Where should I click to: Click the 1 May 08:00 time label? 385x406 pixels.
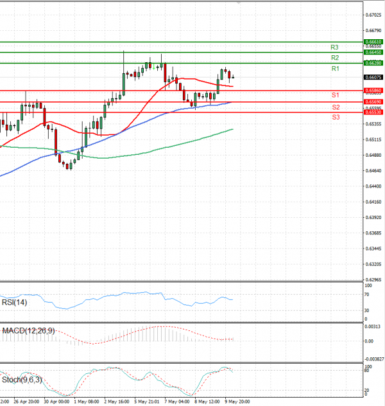[87, 402]
